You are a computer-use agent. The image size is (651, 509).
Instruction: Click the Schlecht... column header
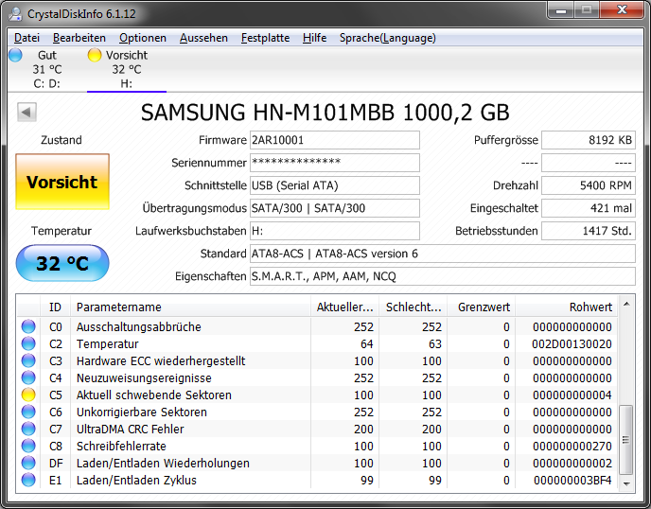coord(413,307)
